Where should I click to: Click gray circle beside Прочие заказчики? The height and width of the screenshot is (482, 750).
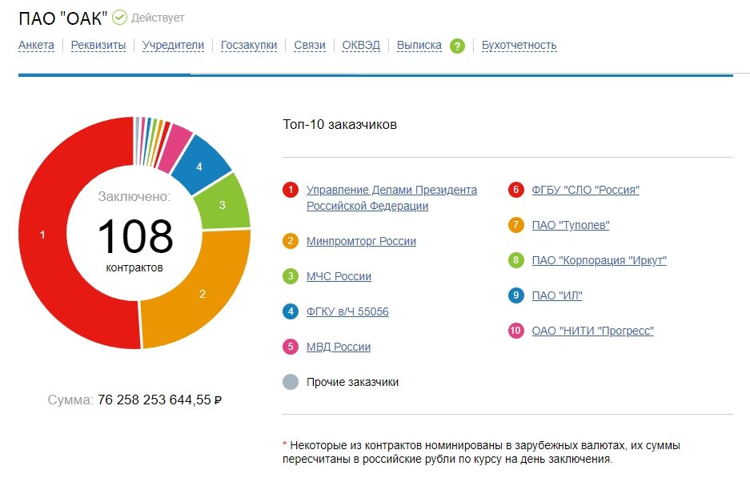(291, 382)
